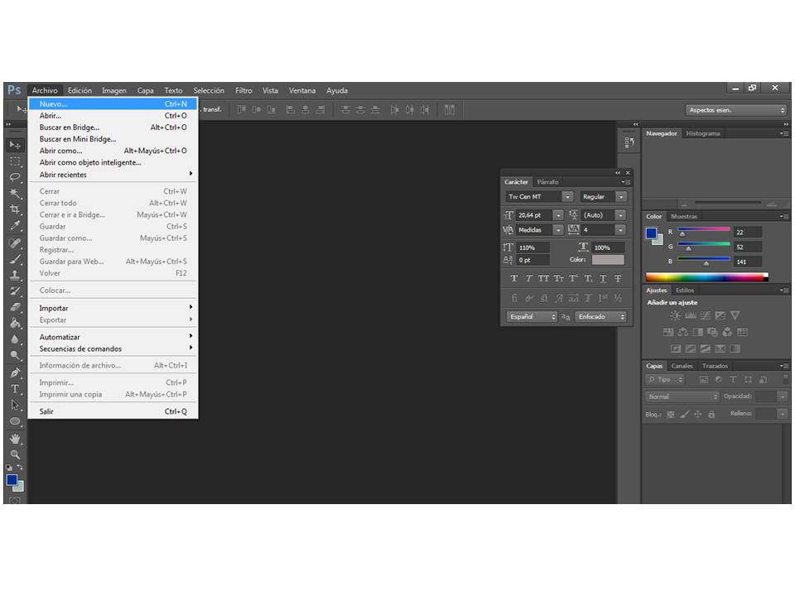Switch to the Muestras tab
This screenshot has width=795, height=596.
point(684,216)
